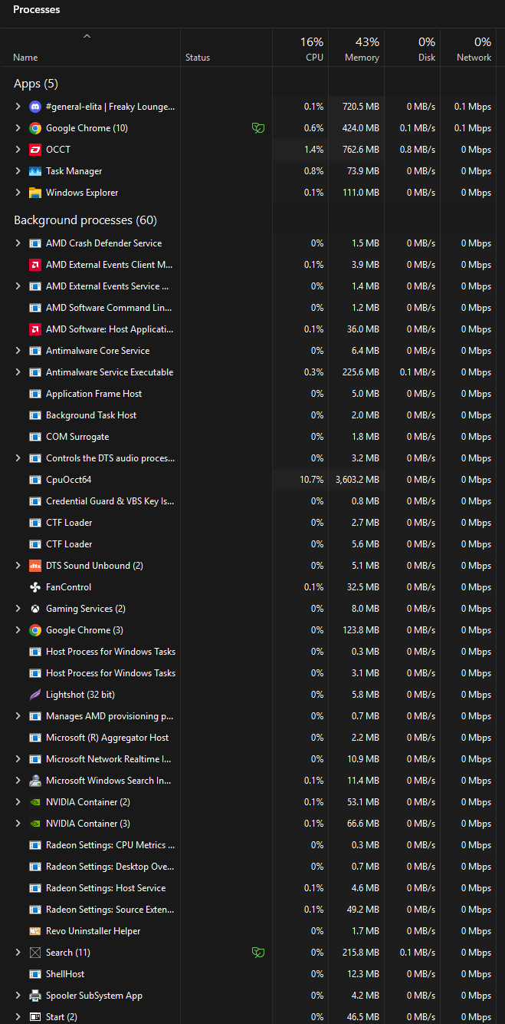505x1024 pixels.
Task: Click the green efficiency leaf in Search row
Action: click(259, 953)
